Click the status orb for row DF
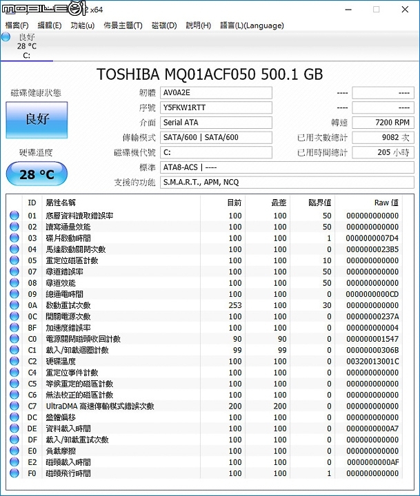Image resolution: width=420 pixels, height=496 pixels. tap(14, 440)
